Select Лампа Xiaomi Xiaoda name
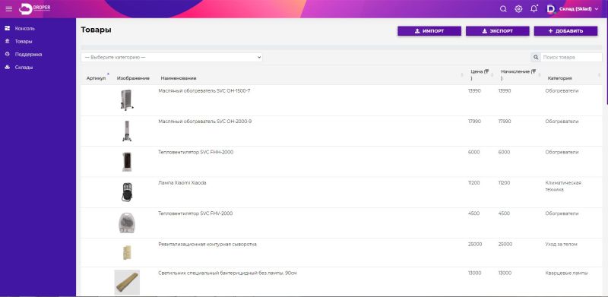608x297 pixels. click(182, 183)
